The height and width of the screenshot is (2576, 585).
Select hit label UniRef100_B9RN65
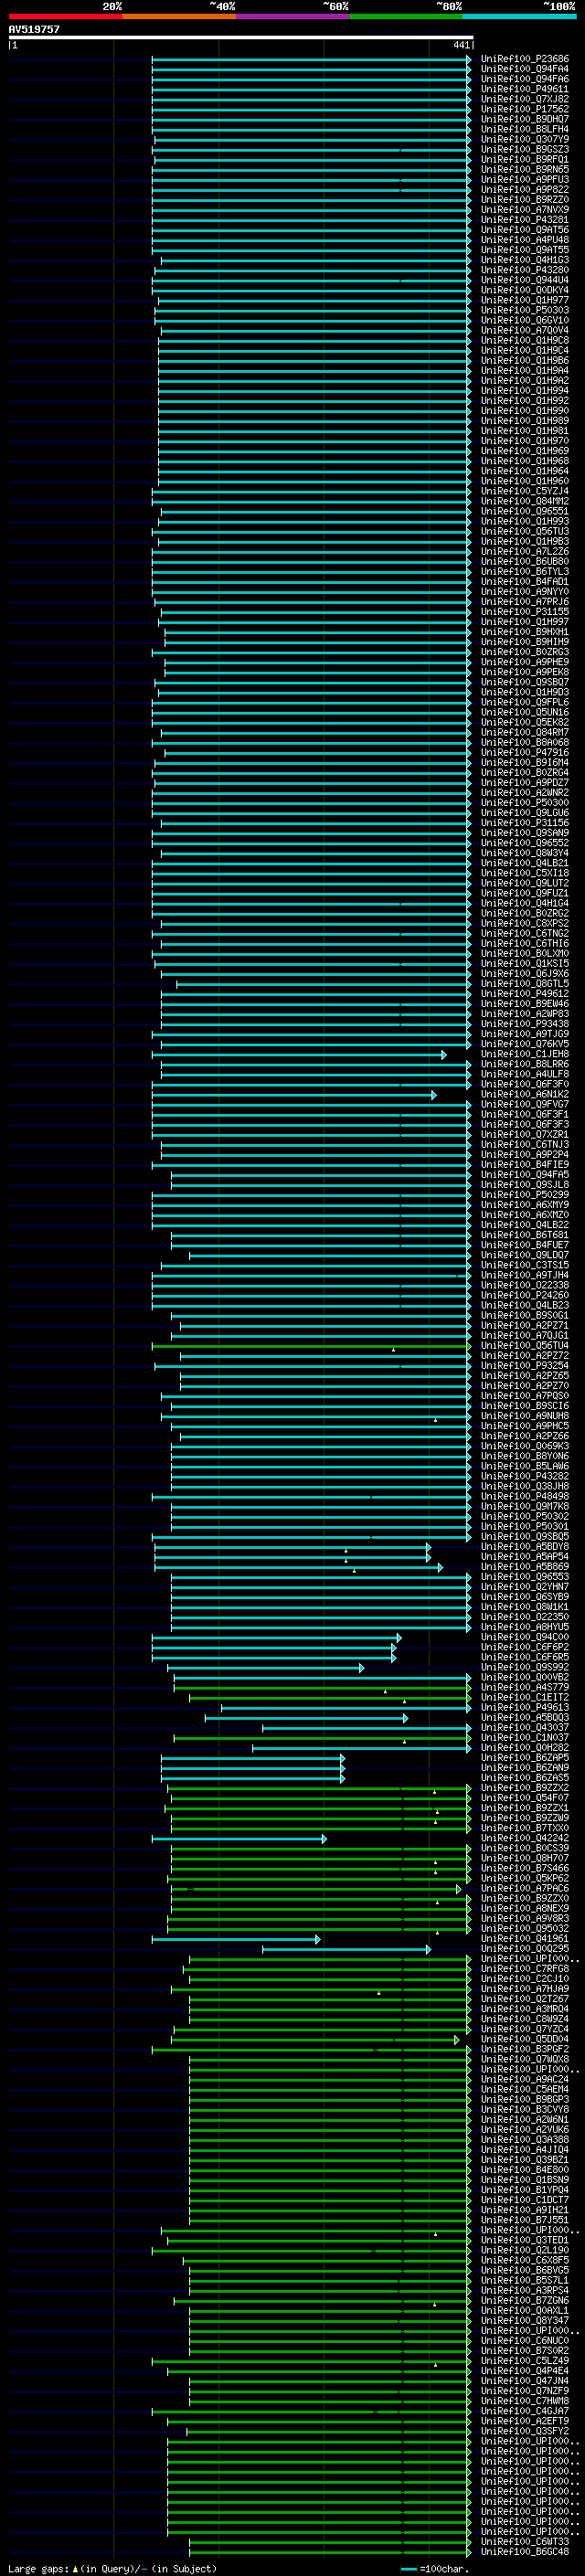coord(525,169)
